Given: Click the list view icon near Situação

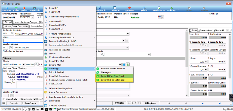Looking at the screenshot, I should pyautogui.click(x=160, y=17).
